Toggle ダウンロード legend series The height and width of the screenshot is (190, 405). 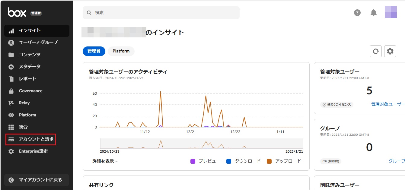tap(244, 161)
